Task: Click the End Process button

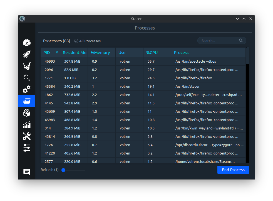Action: coord(233,170)
